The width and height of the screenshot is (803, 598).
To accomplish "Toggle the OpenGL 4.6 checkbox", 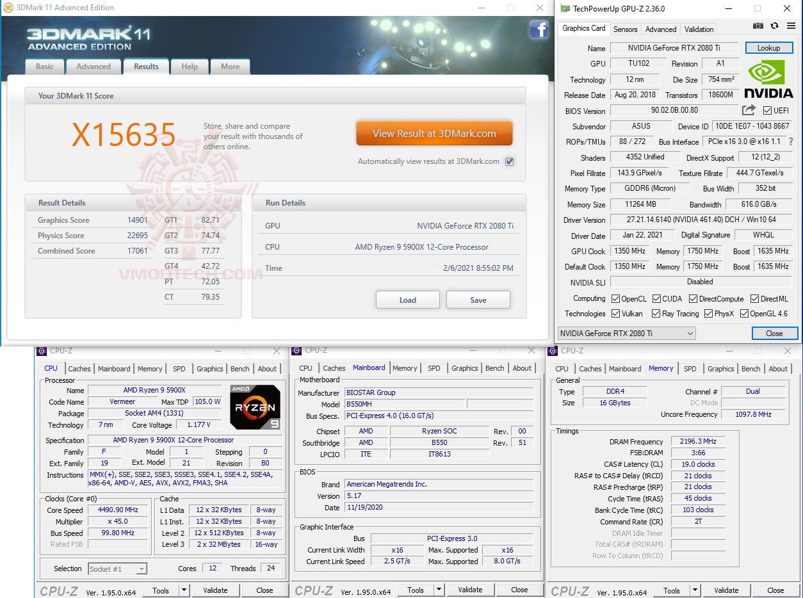I will pyautogui.click(x=745, y=314).
